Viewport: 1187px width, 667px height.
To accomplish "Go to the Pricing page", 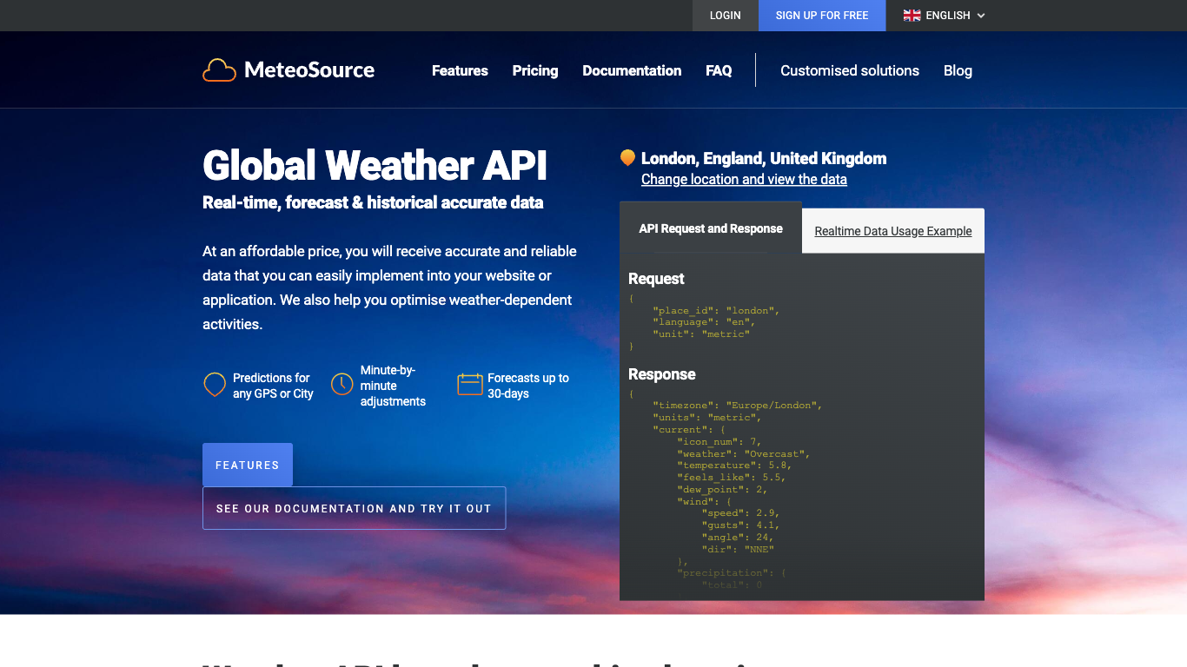I will [x=535, y=70].
